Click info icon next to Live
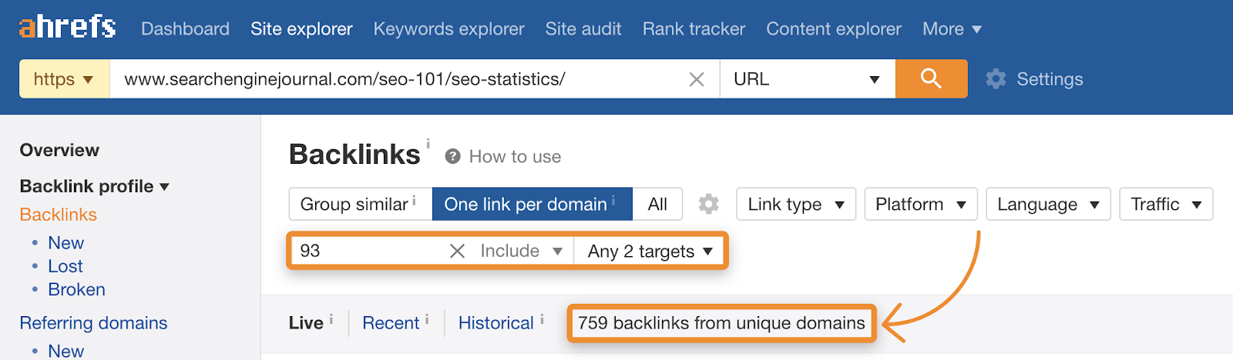 331,319
